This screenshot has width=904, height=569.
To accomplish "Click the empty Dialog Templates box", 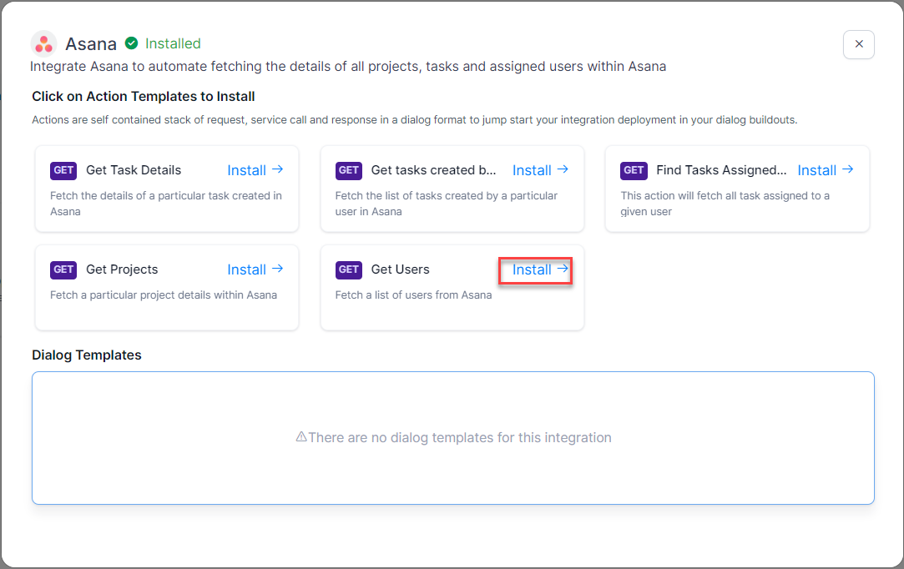I will [x=452, y=476].
